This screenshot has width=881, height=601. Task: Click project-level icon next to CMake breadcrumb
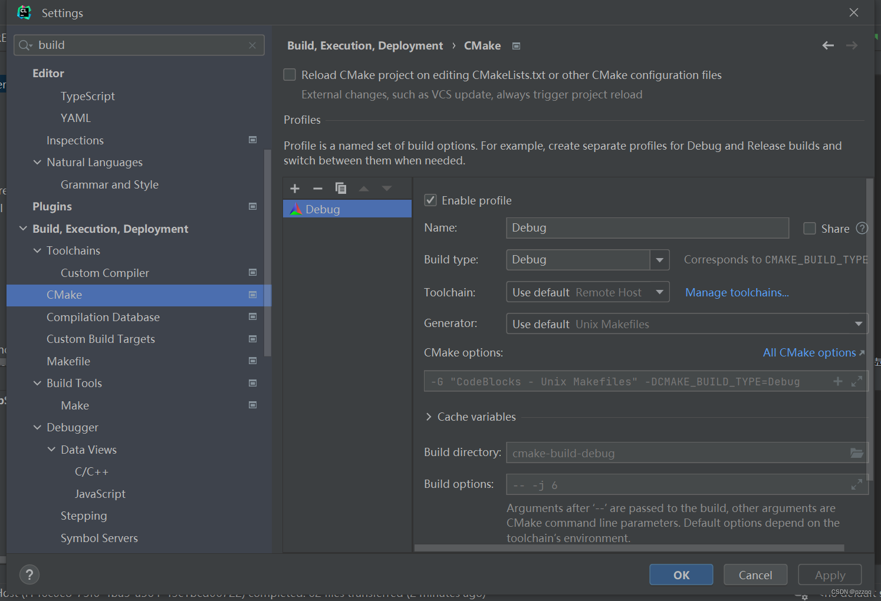pos(516,46)
